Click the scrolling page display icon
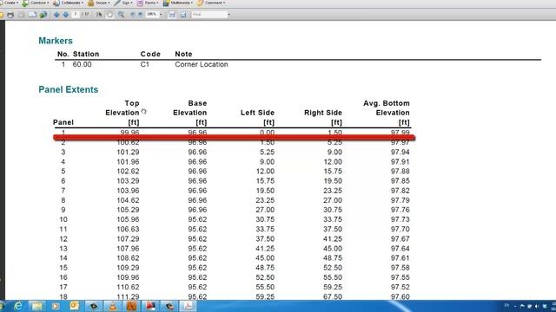 click(172, 15)
